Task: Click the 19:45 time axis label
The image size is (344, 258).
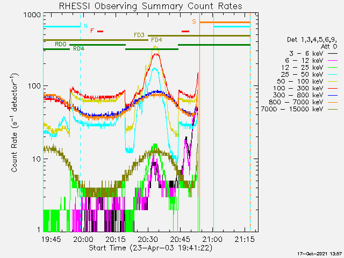Action: pyautogui.click(x=51, y=239)
